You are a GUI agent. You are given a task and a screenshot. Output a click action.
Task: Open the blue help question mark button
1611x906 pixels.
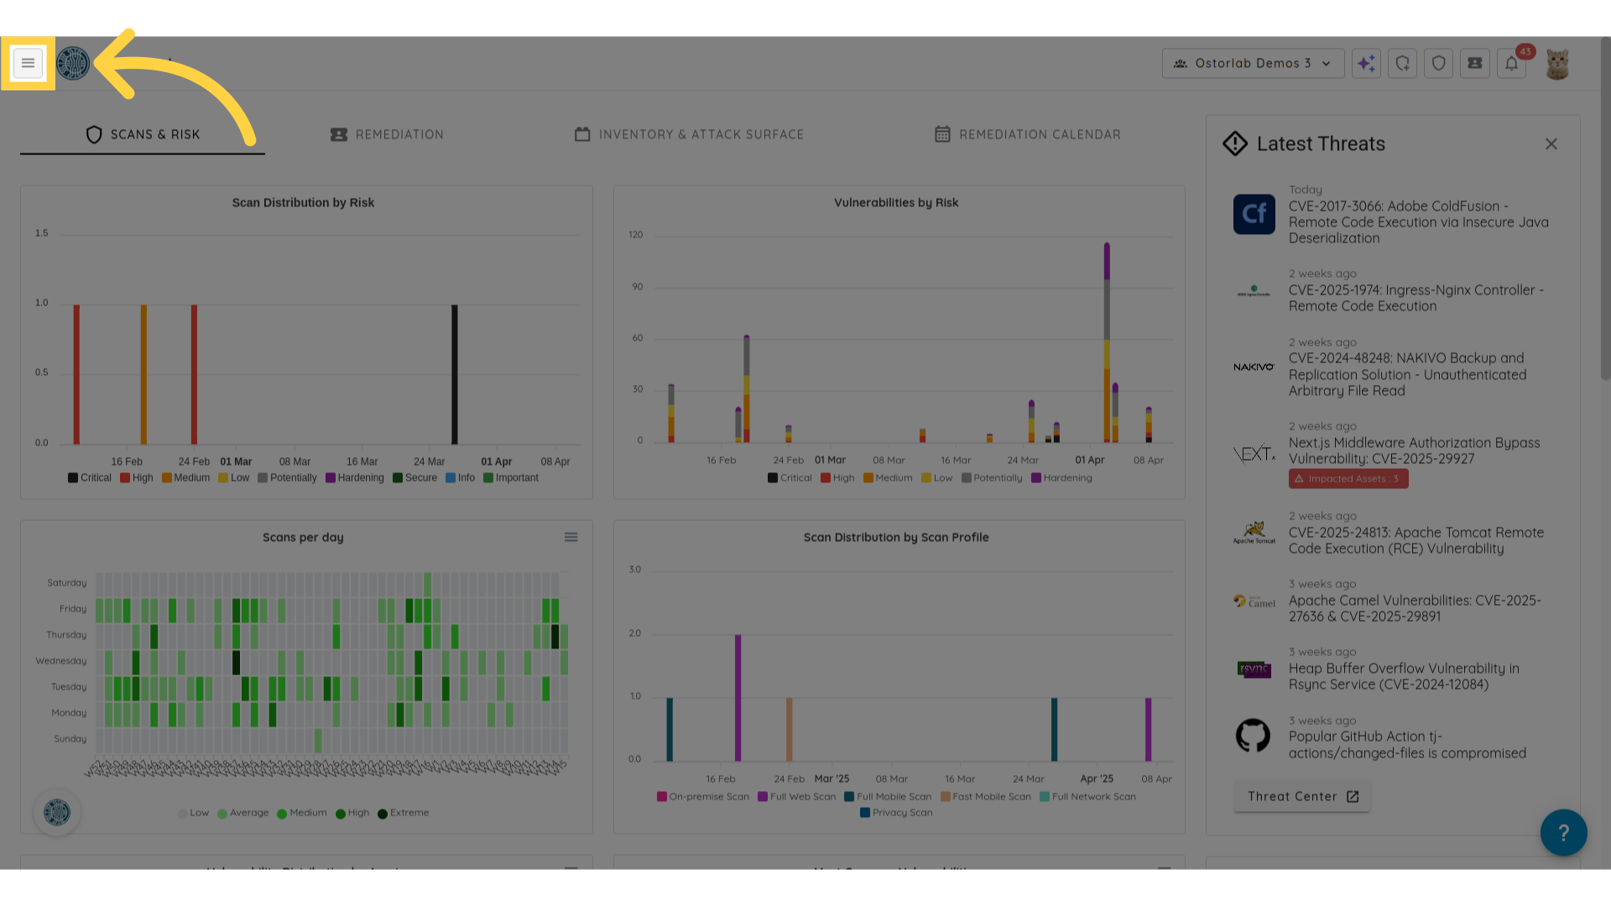tap(1562, 832)
